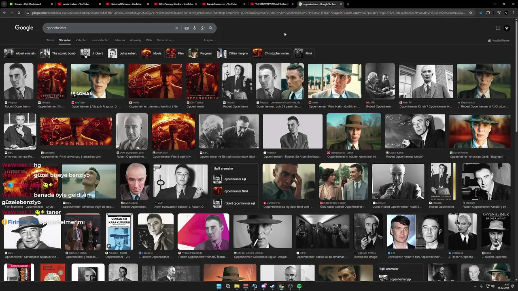518x291 pixels.
Task: Open the Magnum Photos Behind the Image thumbnail
Action: (x=368, y=231)
